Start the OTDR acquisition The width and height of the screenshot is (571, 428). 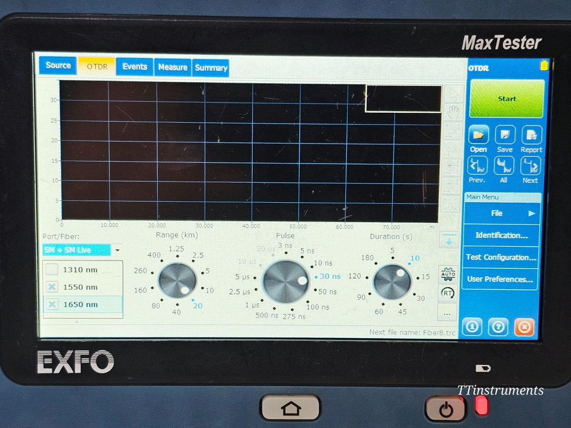click(507, 99)
